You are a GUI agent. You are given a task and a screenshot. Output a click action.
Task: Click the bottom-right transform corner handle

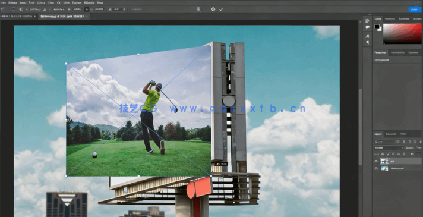coord(211,176)
